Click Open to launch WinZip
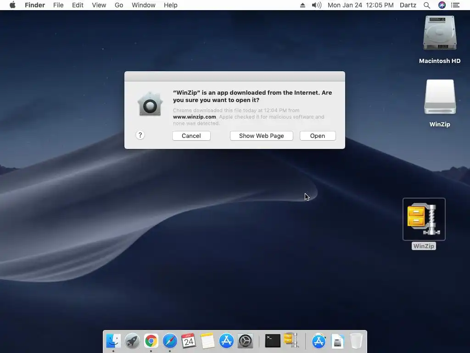 (x=318, y=136)
